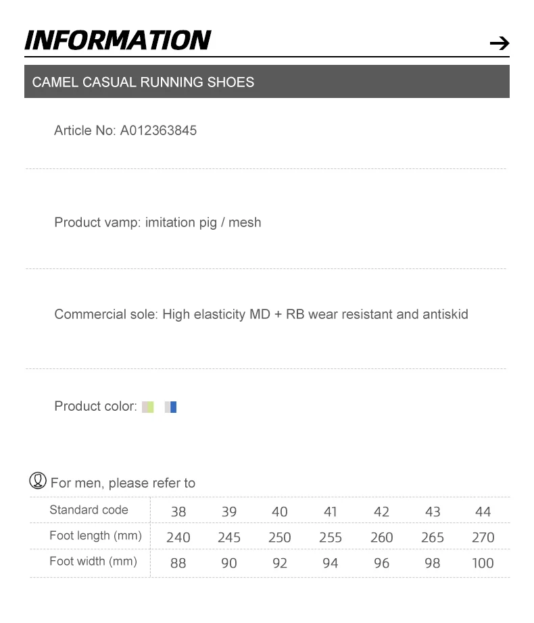Click the INFORMATION heading
534x623 pixels.
118,40
